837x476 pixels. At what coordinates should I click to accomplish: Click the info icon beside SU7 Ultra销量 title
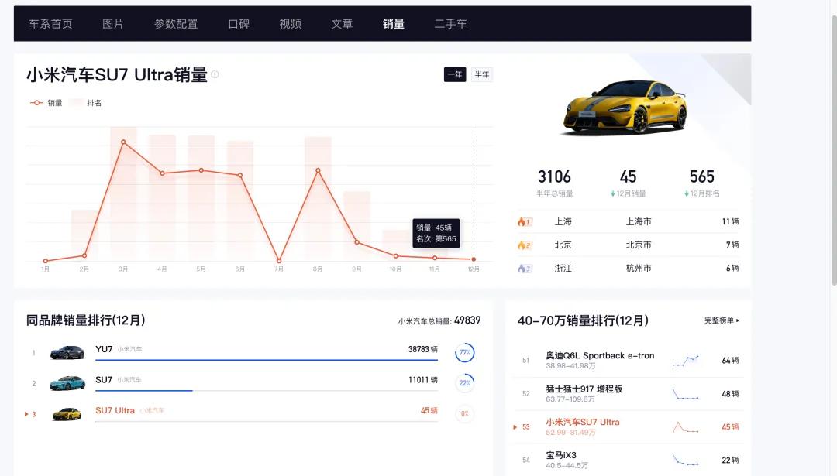[214, 74]
